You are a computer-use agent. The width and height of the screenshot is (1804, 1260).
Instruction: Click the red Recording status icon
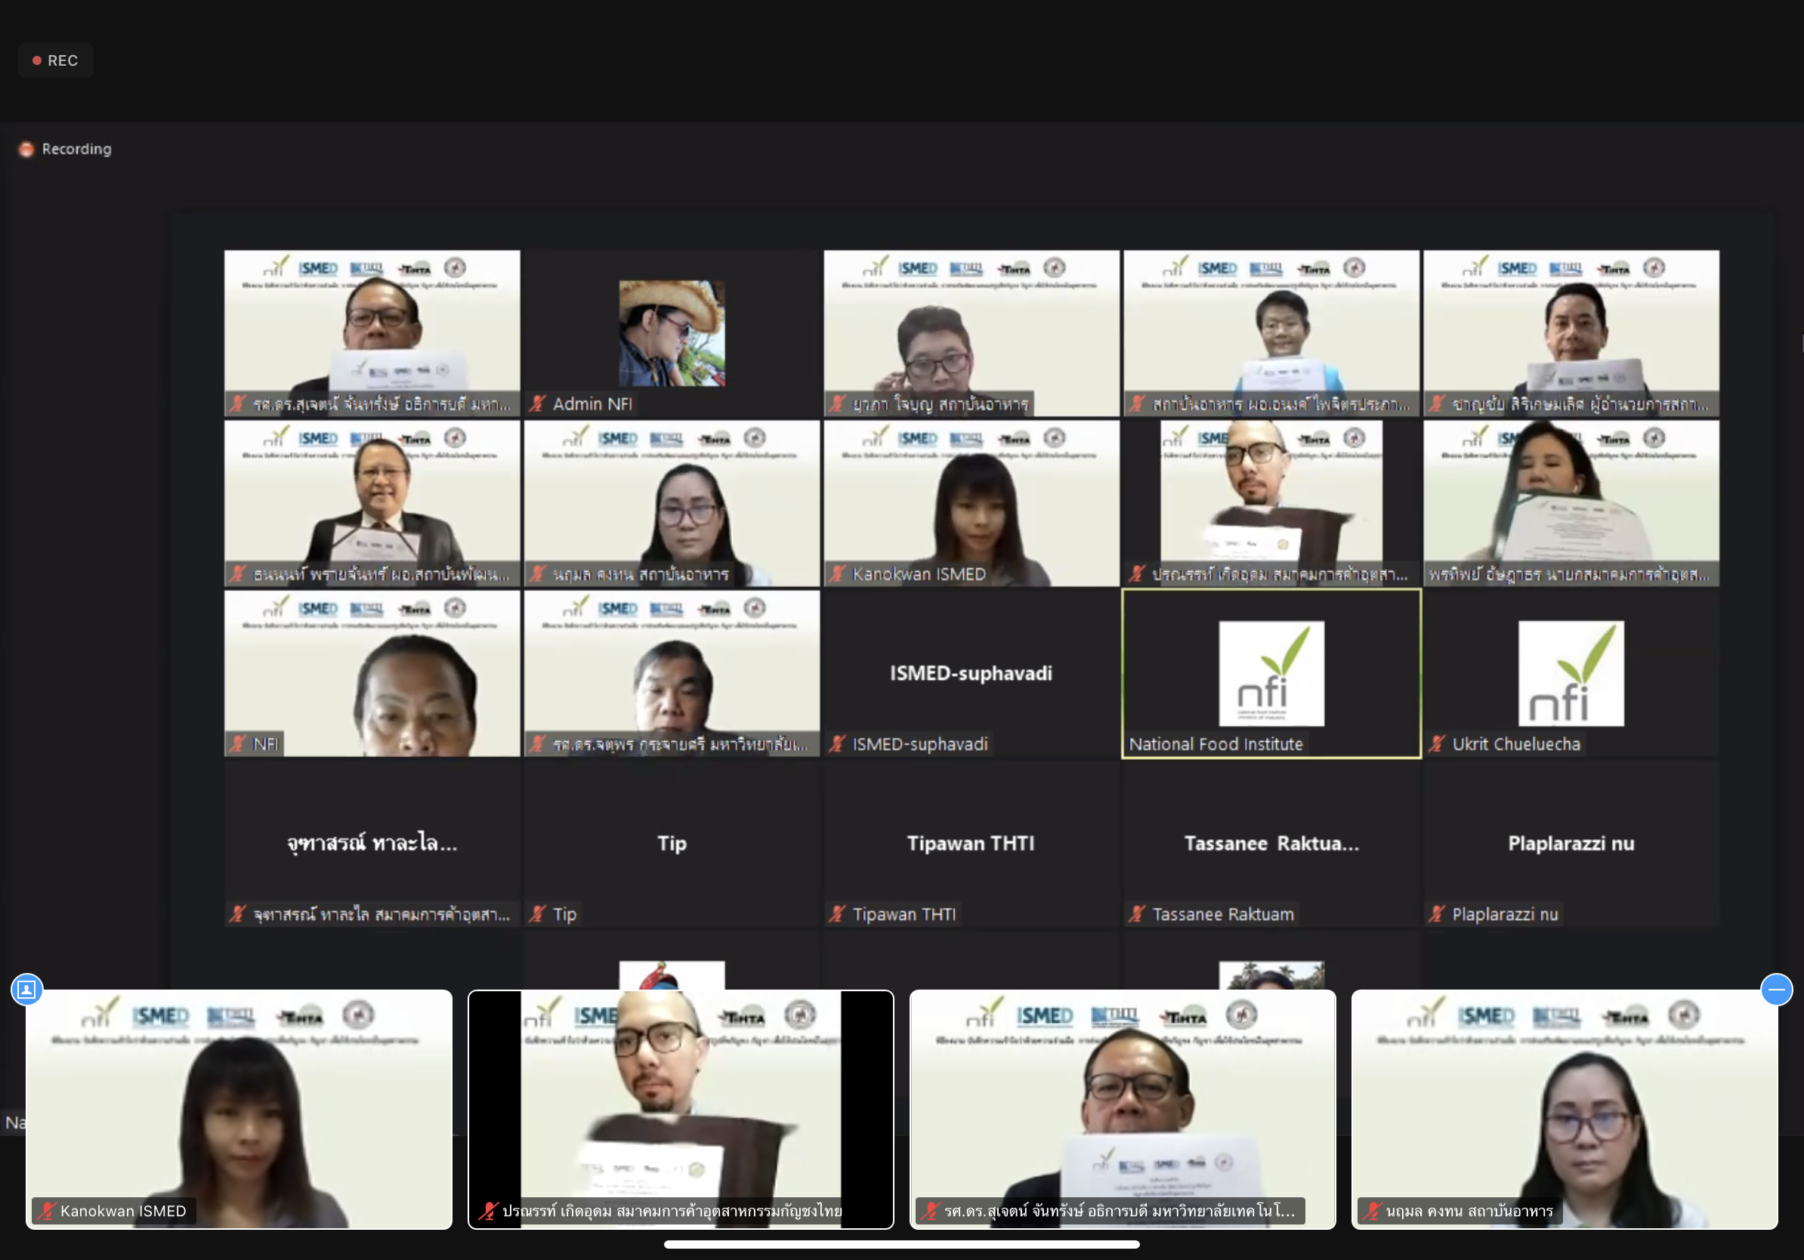(26, 150)
